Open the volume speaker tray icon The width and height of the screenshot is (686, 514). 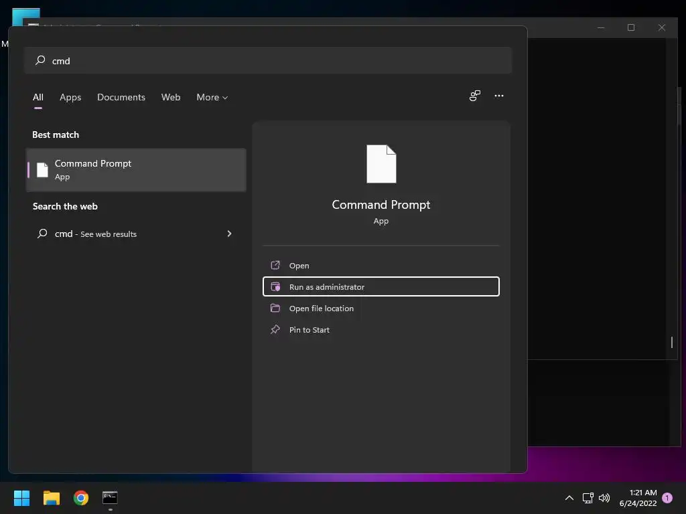tap(604, 498)
